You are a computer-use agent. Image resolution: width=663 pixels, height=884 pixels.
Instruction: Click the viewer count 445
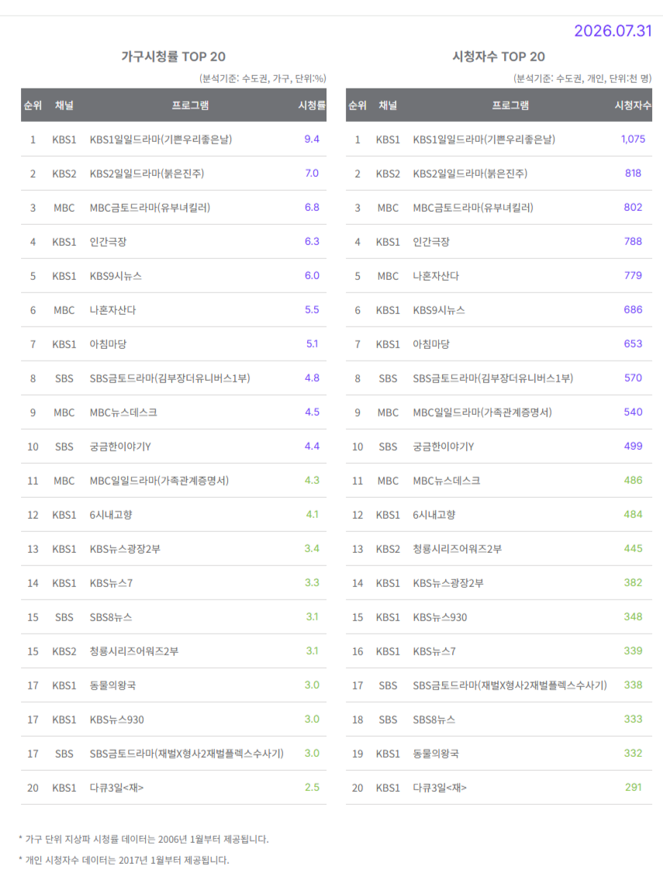[x=633, y=548]
